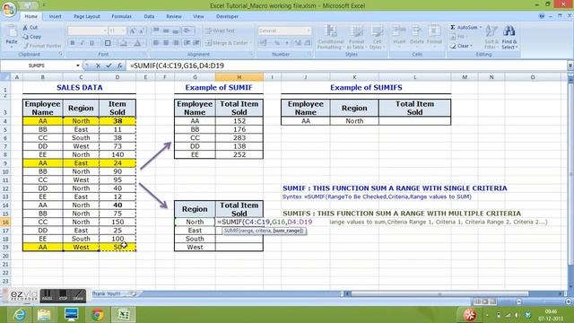Image resolution: width=574 pixels, height=323 pixels.
Task: Increase the indent
Action: (196, 43)
